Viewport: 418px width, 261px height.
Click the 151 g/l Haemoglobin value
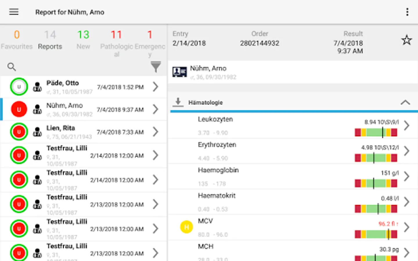pos(390,173)
